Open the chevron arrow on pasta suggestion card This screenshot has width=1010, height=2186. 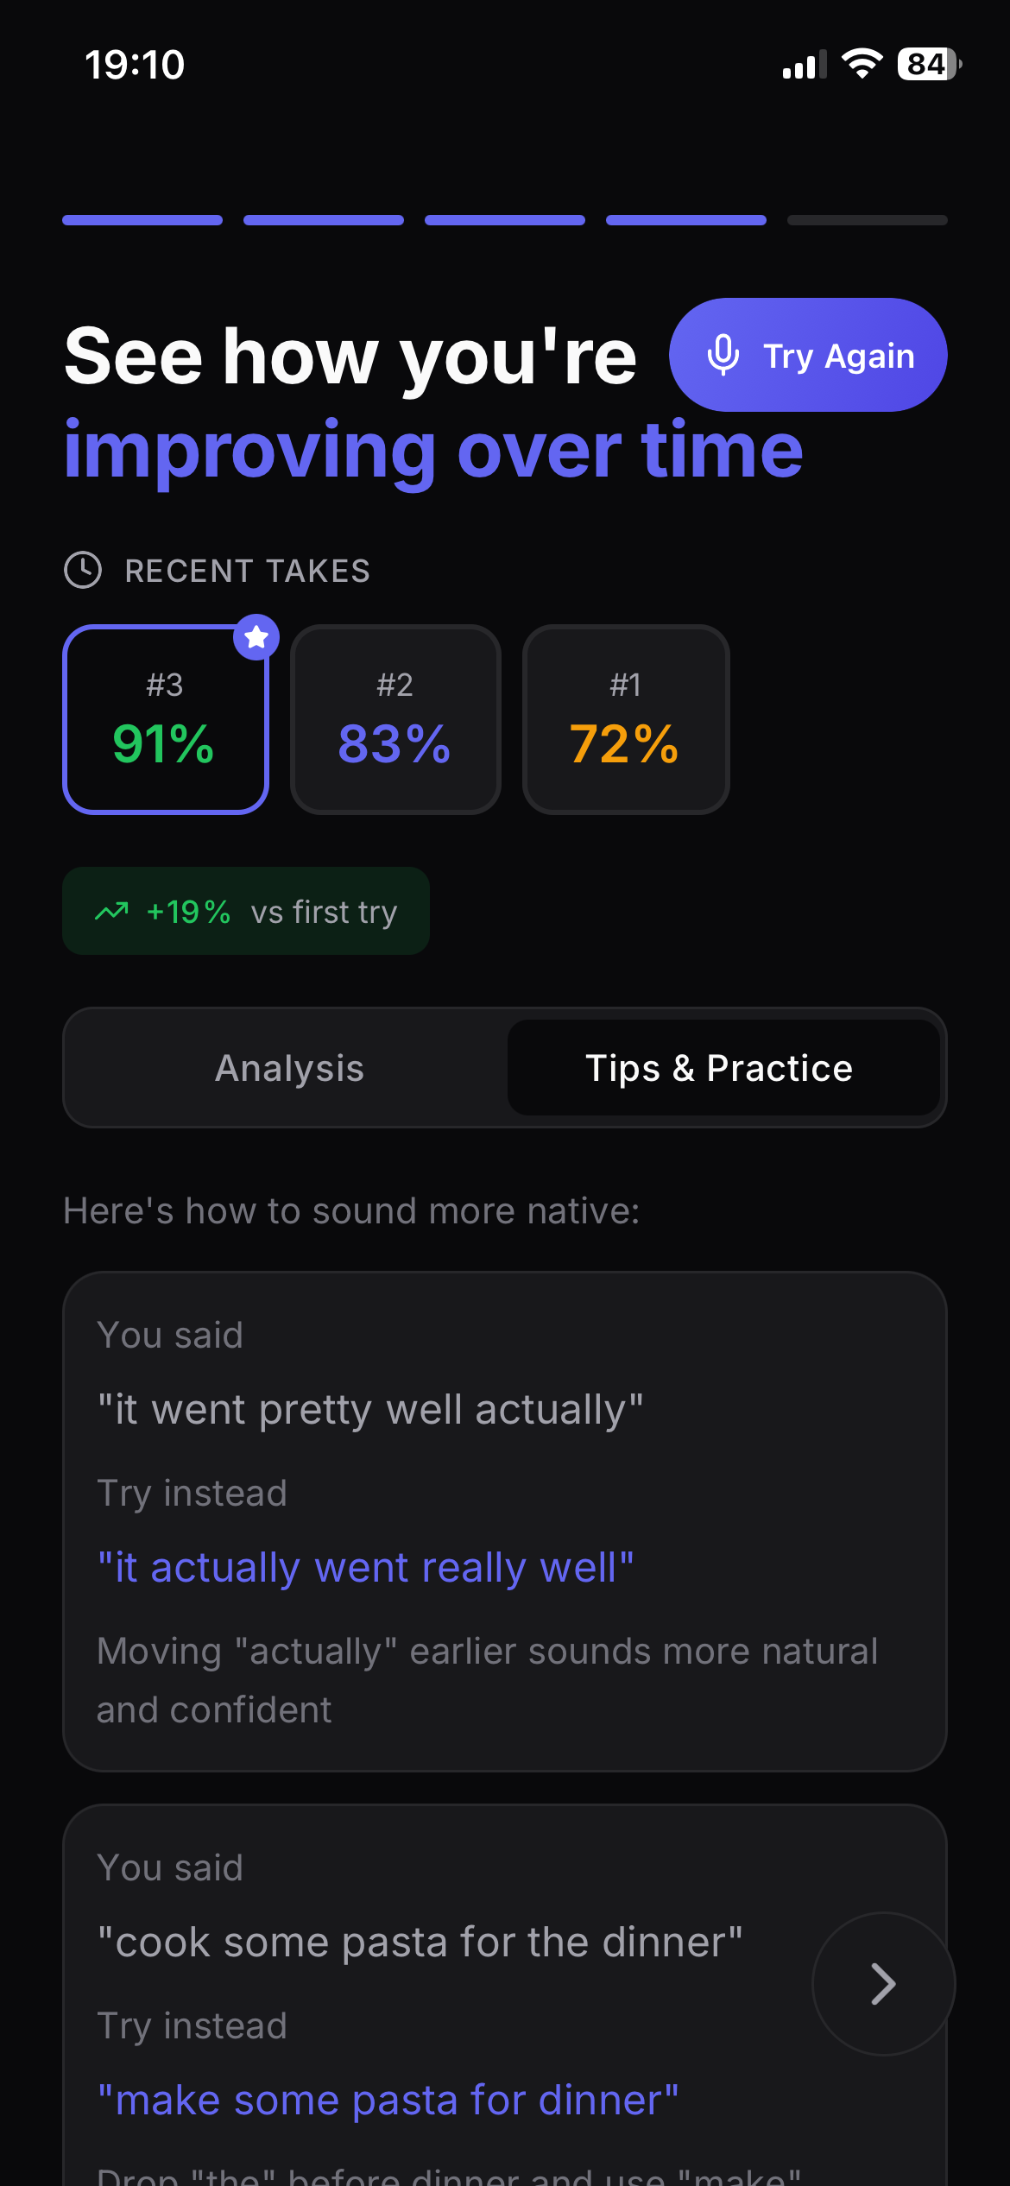tap(881, 1983)
